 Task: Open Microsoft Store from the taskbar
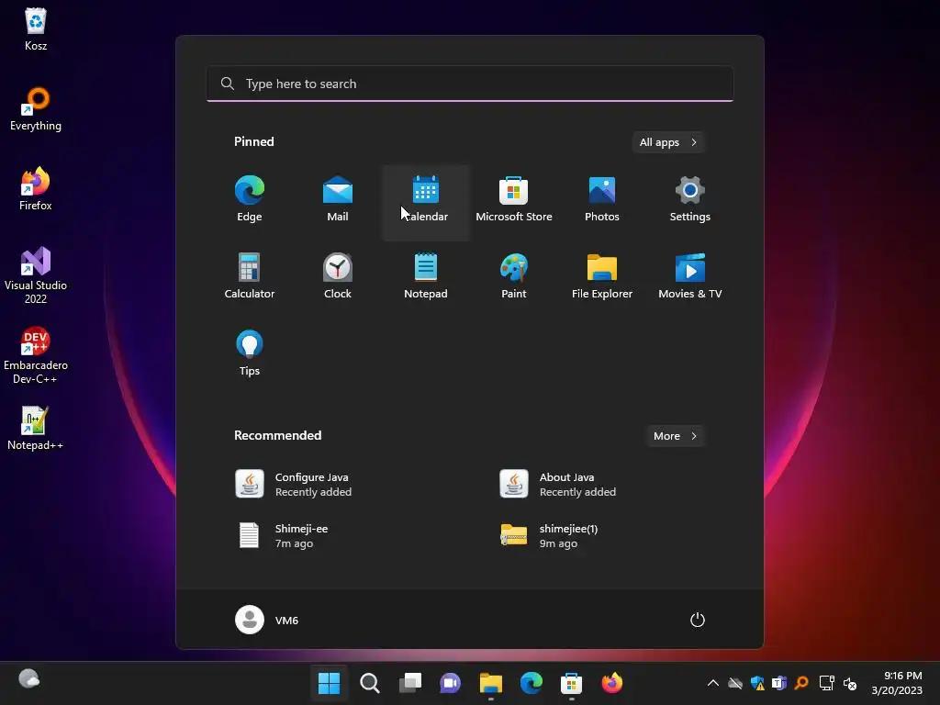(x=571, y=683)
